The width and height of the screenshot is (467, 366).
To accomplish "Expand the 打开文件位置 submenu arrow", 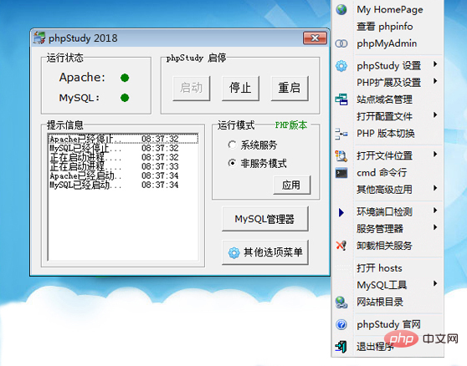I will tap(435, 154).
